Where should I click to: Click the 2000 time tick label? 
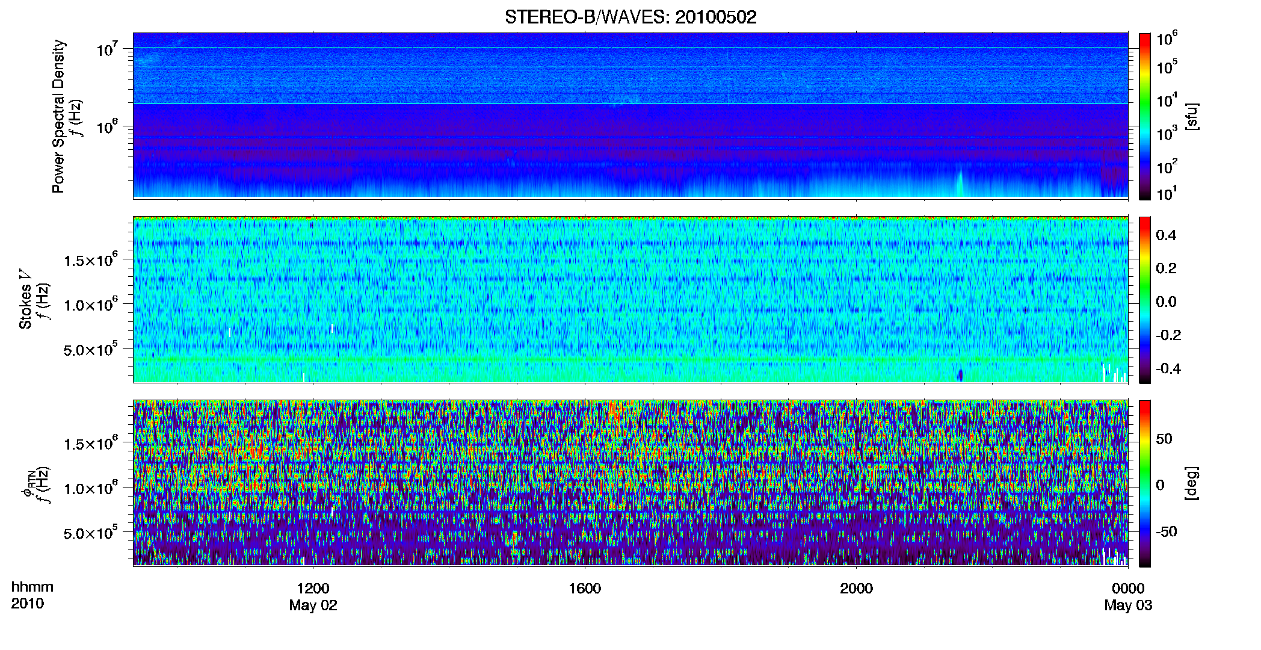click(x=856, y=589)
